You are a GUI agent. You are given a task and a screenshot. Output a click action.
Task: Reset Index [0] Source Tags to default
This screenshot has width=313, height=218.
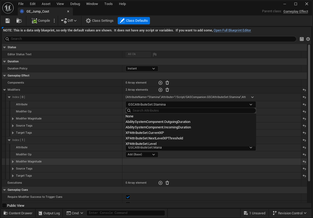pos(304,126)
